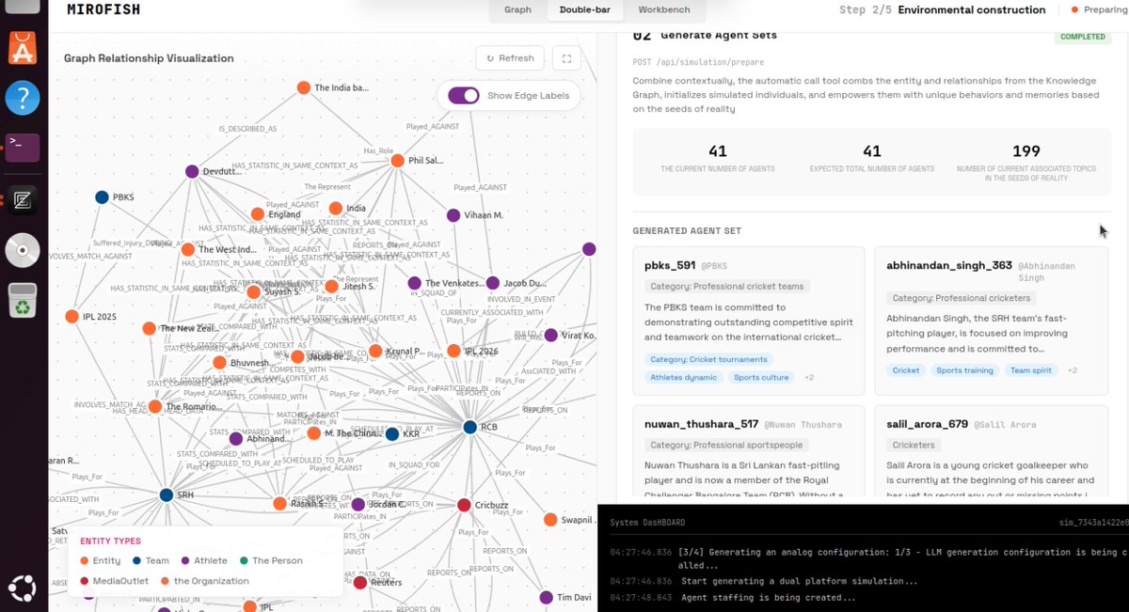Open the Trash in the dock
Screen dimensions: 1129x612
click(23, 300)
